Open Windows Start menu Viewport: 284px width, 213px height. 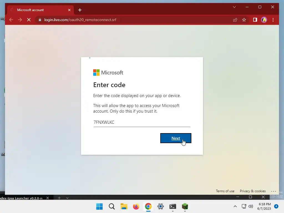[100, 206]
